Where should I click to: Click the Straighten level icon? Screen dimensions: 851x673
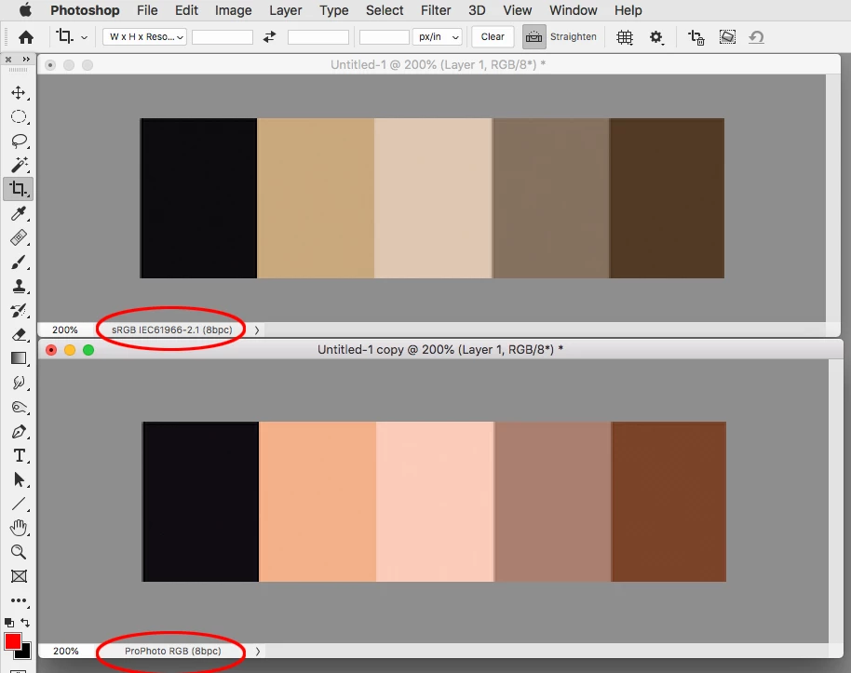pos(534,37)
